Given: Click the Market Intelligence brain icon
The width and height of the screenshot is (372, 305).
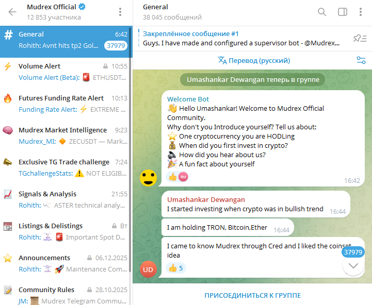Looking at the screenshot, I should [x=8, y=130].
